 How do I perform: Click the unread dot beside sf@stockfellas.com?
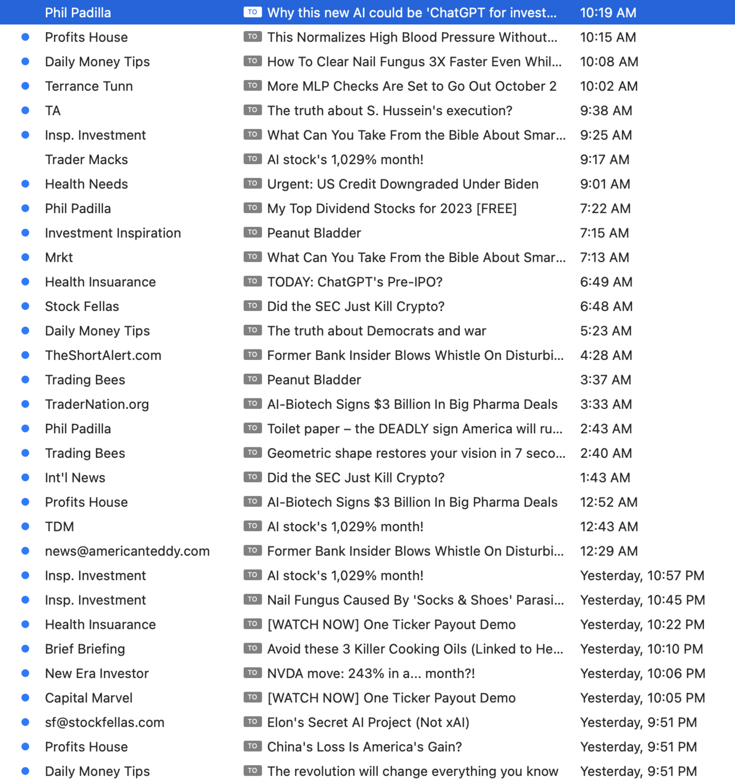pos(25,722)
